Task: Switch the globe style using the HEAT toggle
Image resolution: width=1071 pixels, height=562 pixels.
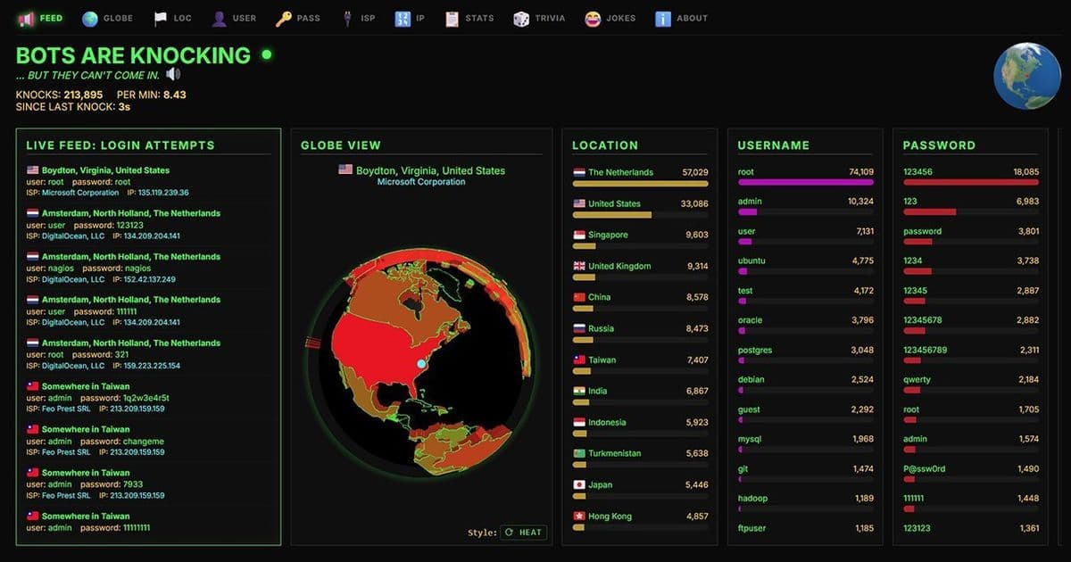Action: coord(523,532)
